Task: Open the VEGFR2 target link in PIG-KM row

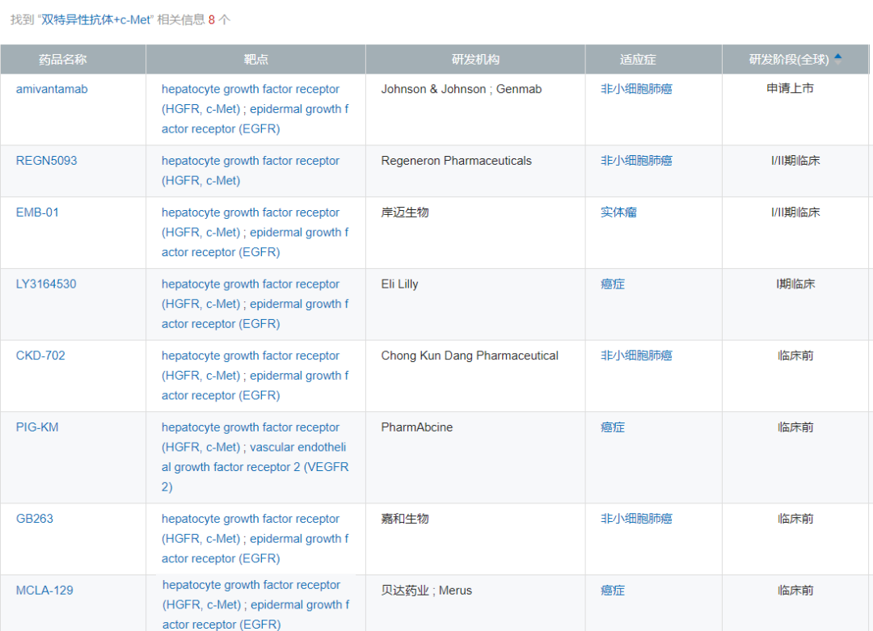Action: (255, 467)
